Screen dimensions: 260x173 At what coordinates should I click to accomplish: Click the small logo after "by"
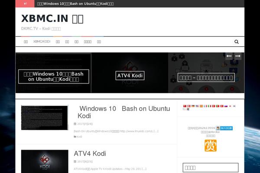pos(188,109)
